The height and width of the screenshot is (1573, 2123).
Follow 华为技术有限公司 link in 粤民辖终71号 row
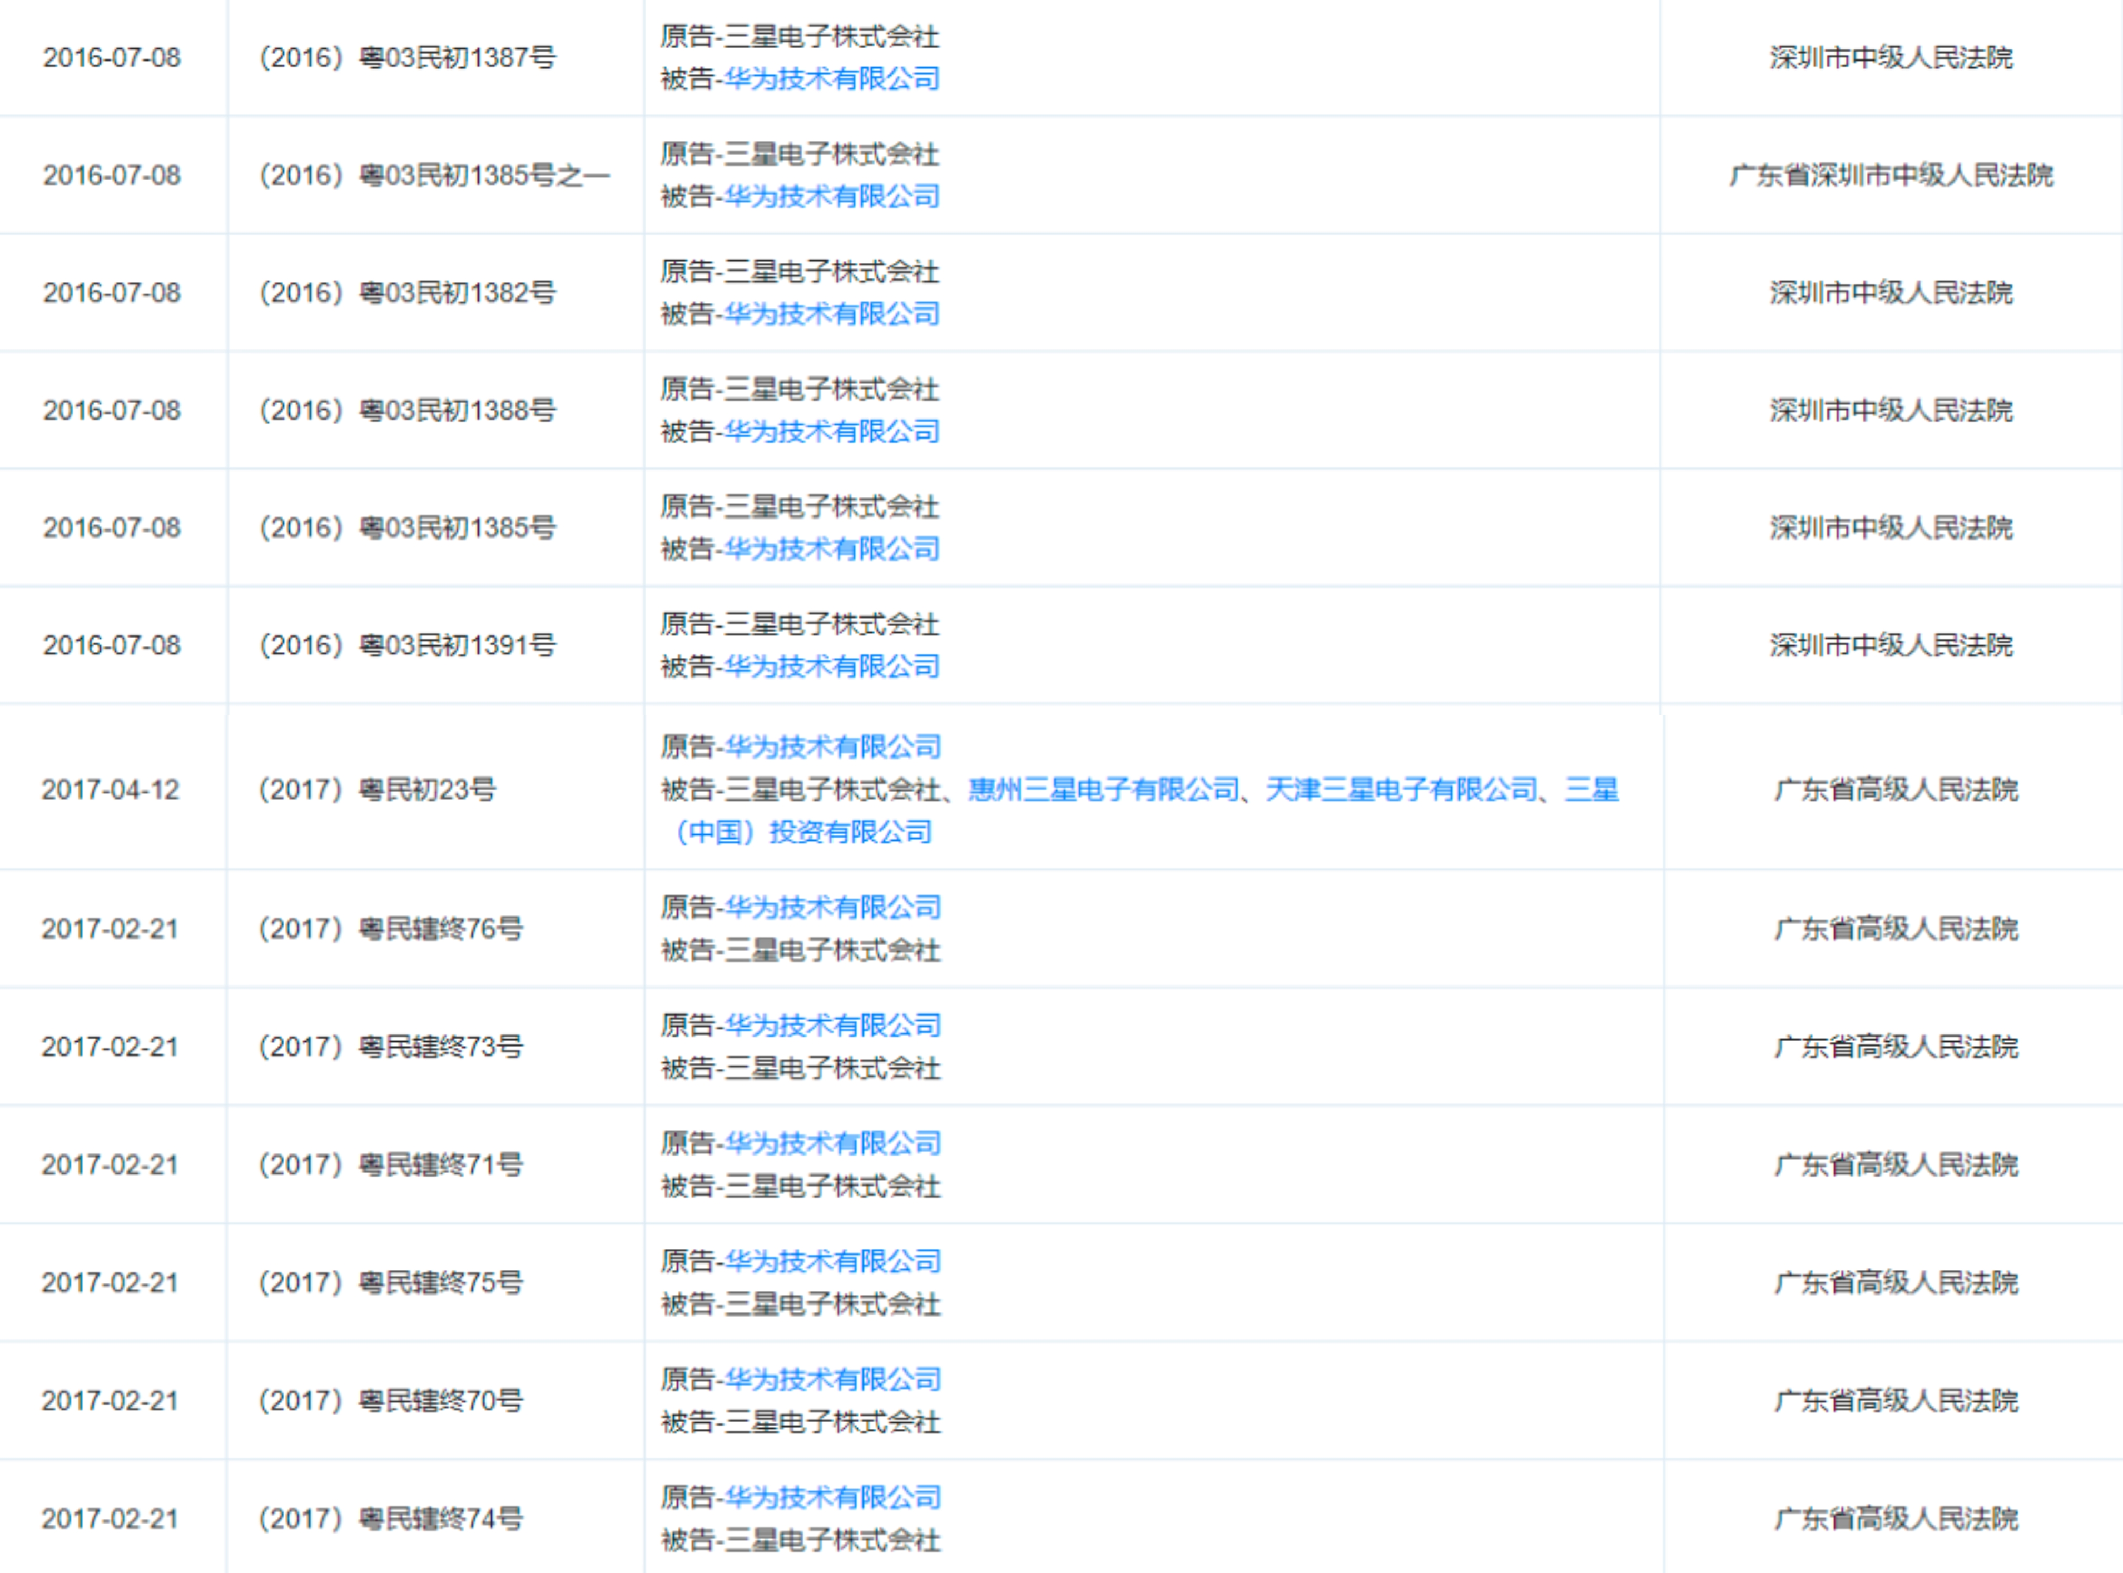click(832, 1143)
